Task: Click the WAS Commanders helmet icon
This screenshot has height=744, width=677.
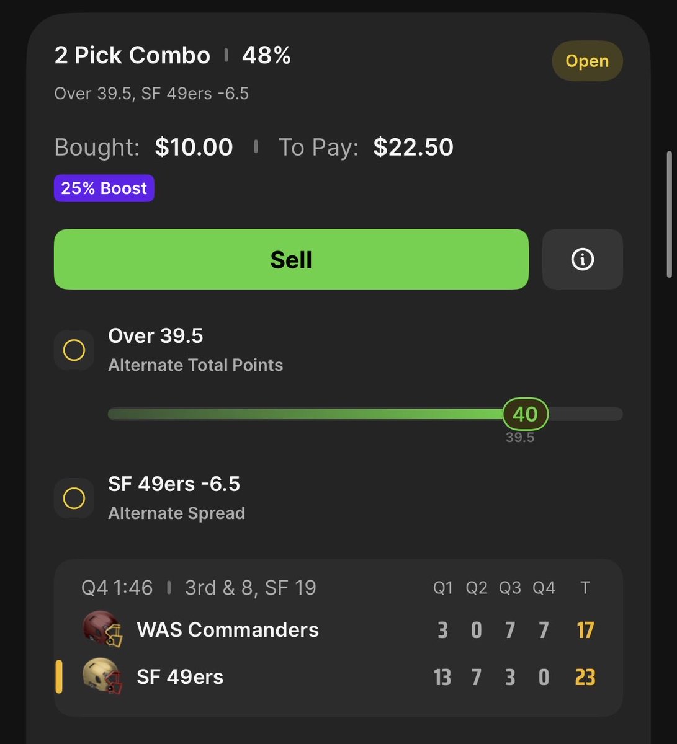Action: point(102,629)
